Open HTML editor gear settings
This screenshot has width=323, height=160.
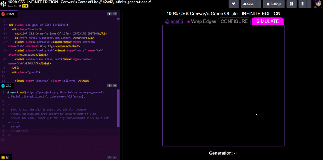[x=109, y=14]
